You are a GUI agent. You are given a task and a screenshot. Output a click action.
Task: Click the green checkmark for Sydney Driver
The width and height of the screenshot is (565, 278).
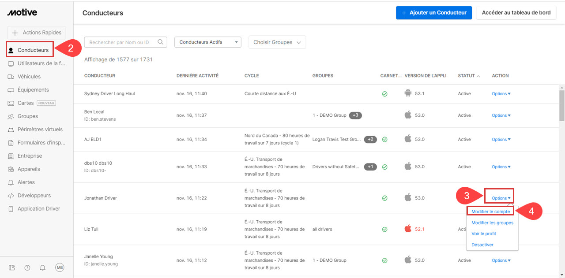coord(384,94)
